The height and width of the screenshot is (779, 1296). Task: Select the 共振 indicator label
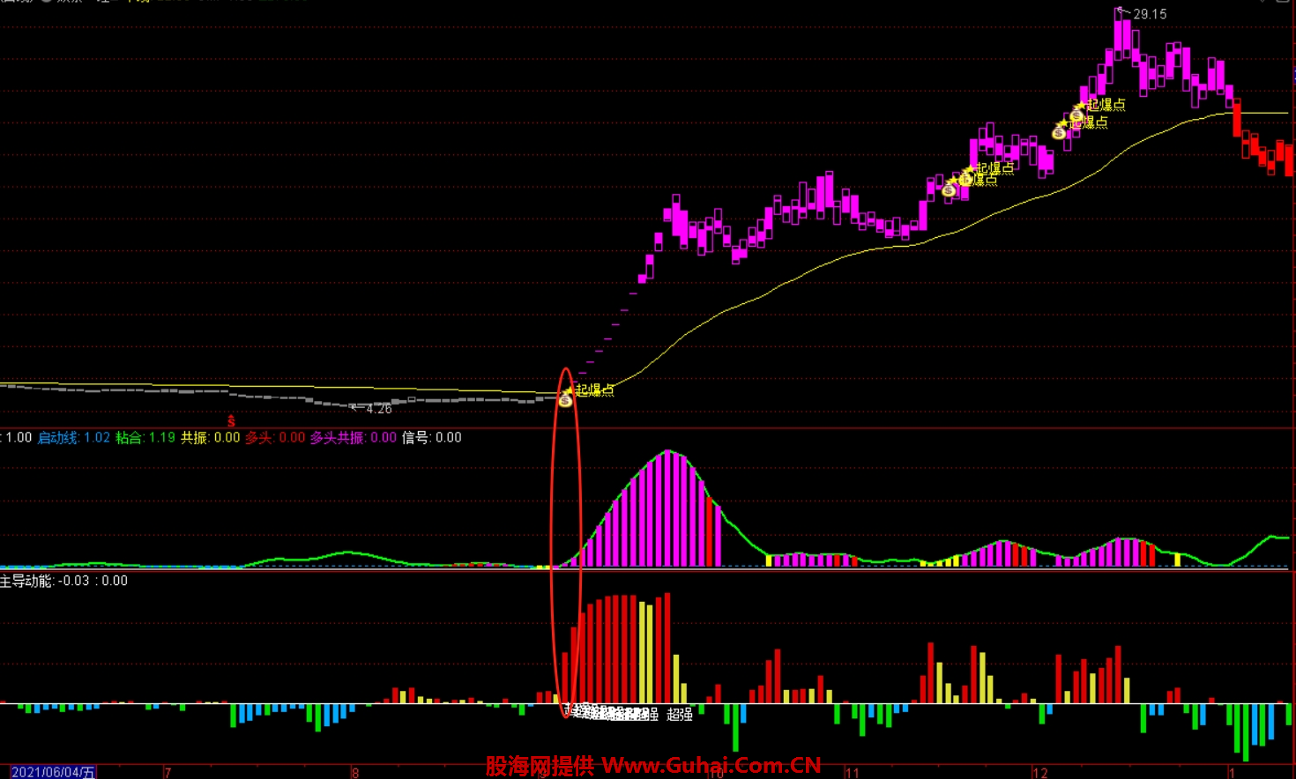(x=210, y=438)
